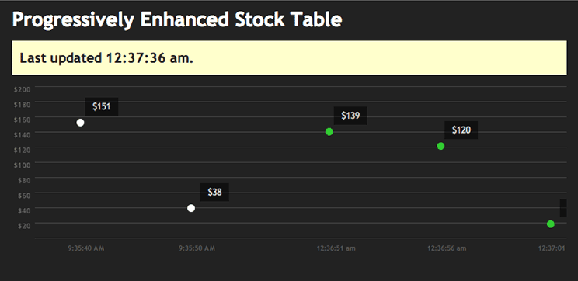Click the $151 price tooltip label
This screenshot has height=281, width=578.
coord(101,107)
